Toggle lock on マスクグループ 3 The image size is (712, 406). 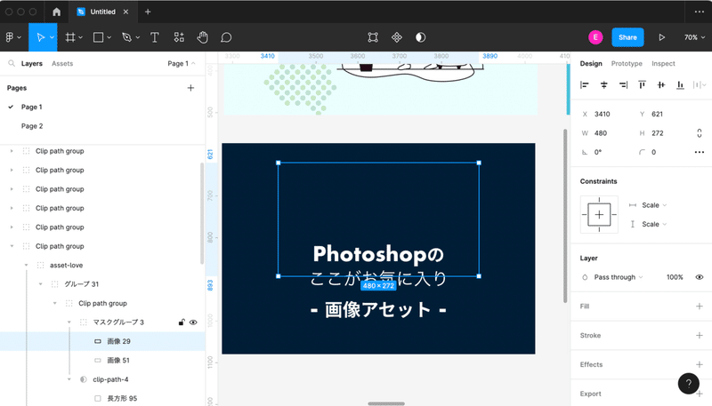coord(182,322)
